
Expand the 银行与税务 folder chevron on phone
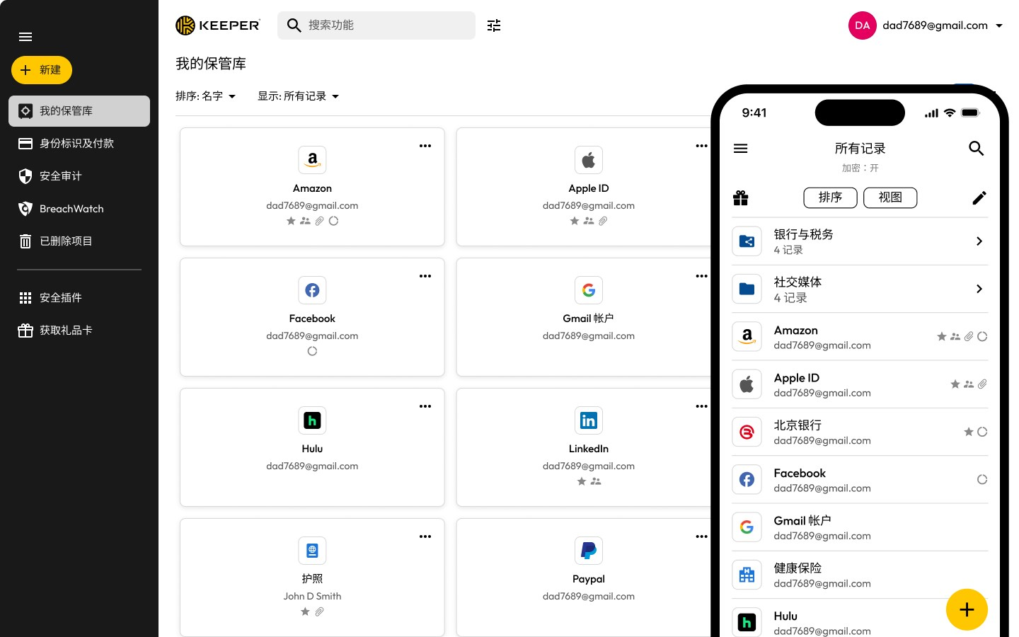click(x=979, y=241)
